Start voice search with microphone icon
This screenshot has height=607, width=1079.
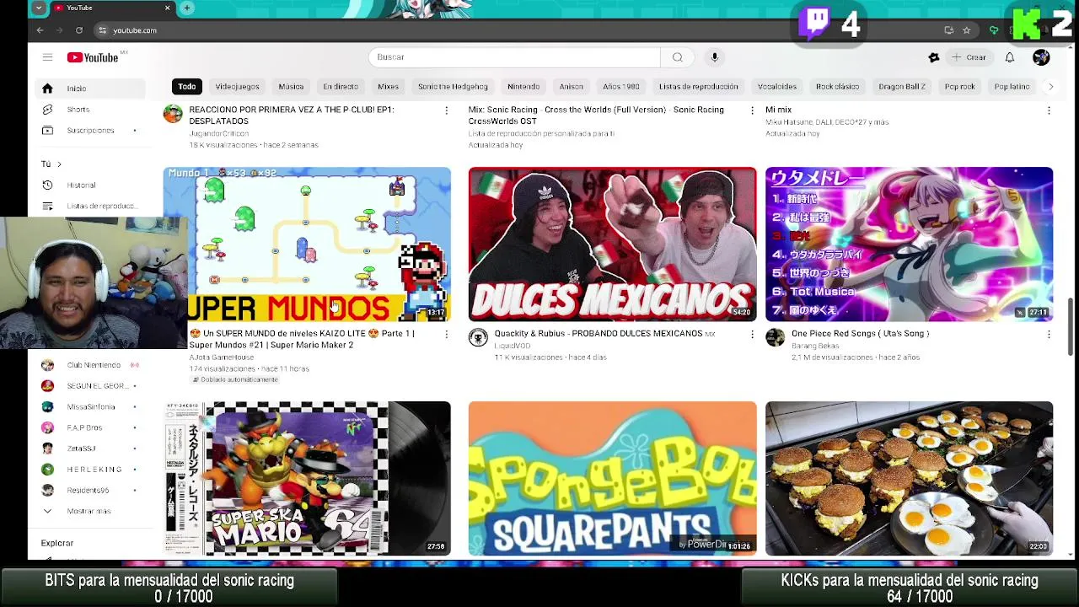coord(714,57)
